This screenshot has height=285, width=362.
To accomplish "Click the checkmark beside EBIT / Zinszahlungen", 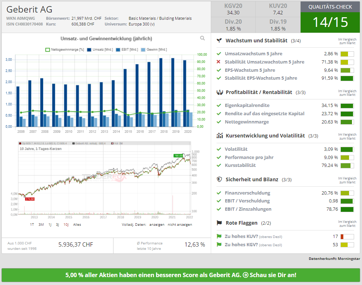I will click(219, 209).
